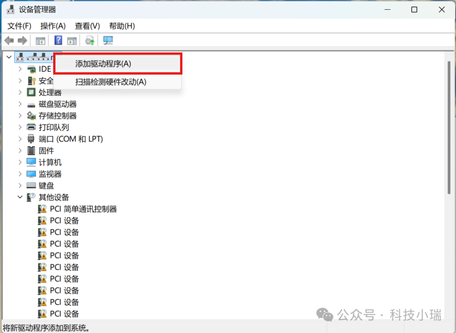456x333 pixels.
Task: Open the 帮助(H) menu
Action: [x=122, y=26]
